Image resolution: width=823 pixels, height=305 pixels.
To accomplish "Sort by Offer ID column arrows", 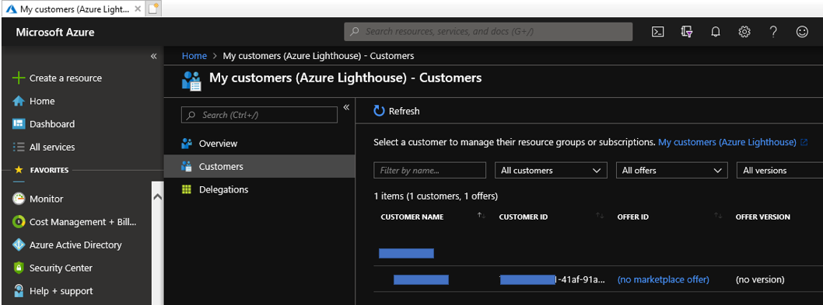I will pyautogui.click(x=718, y=216).
